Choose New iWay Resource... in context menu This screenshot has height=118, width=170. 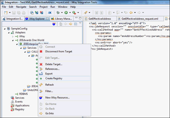(x=64, y=98)
